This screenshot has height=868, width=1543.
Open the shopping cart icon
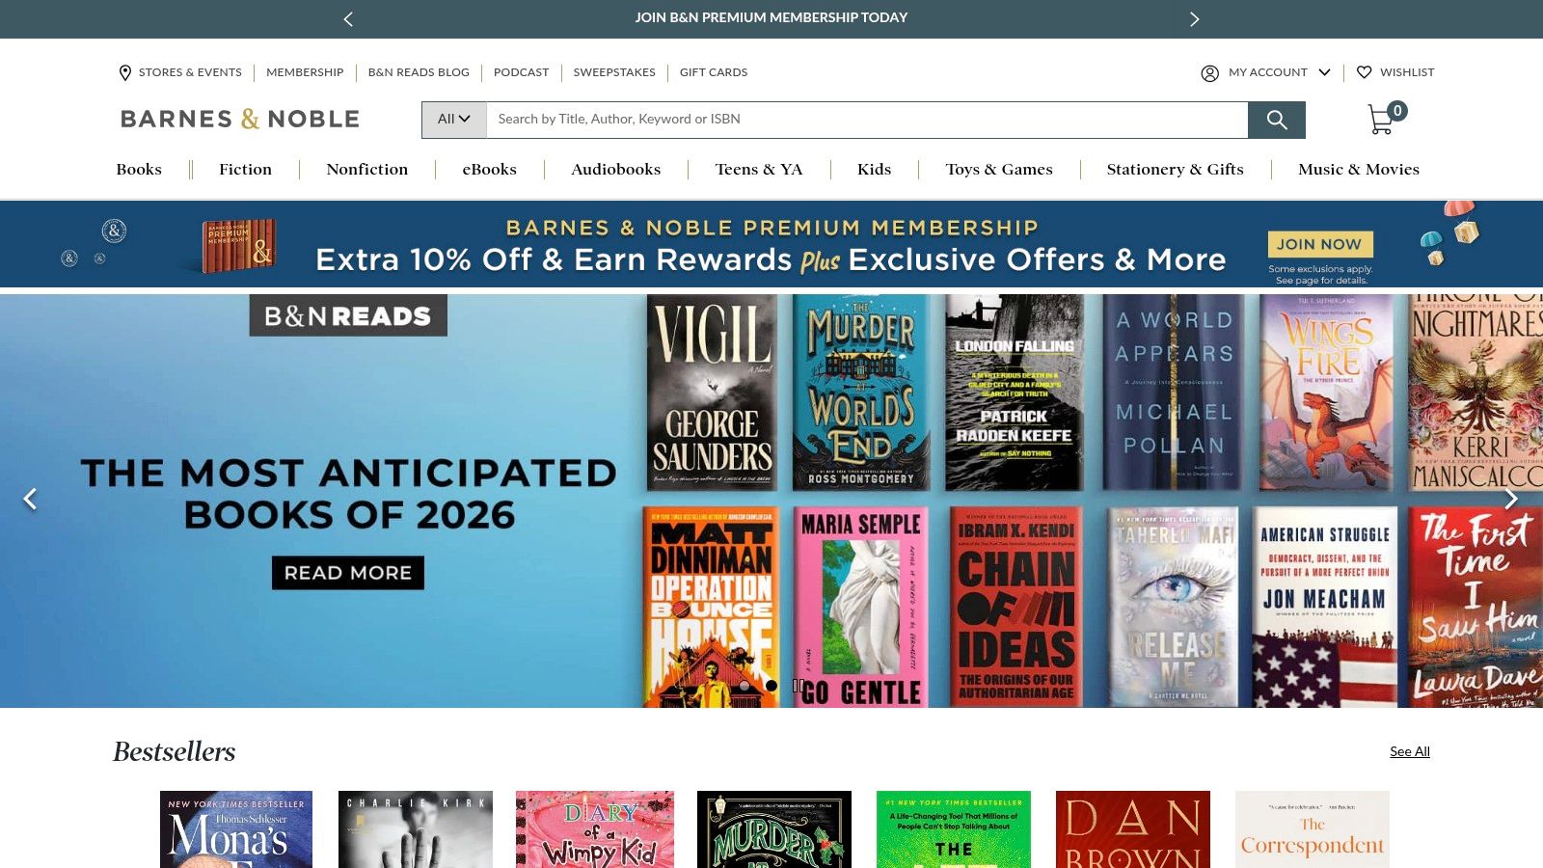(x=1381, y=118)
